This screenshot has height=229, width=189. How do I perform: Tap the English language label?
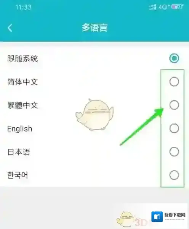pos(20,129)
